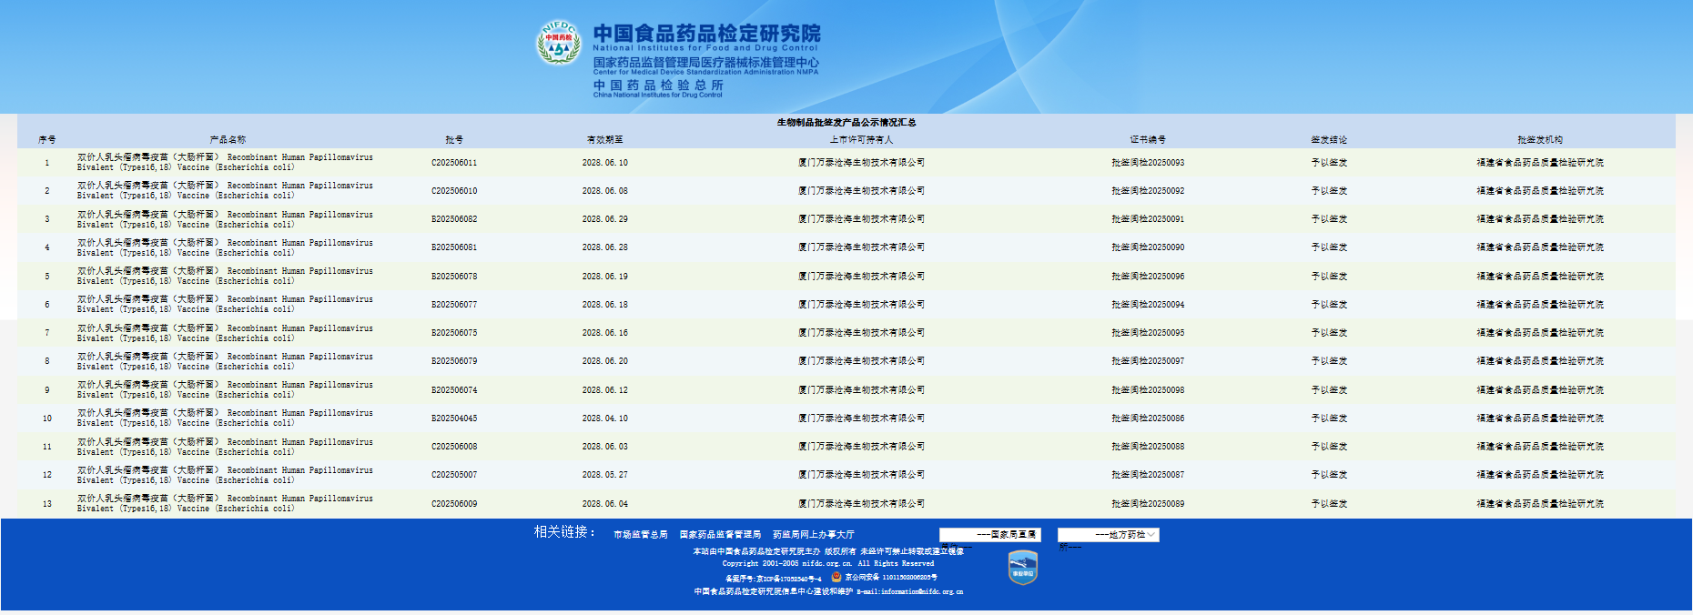This screenshot has width=1693, height=615.
Task: Click the blue 事业单位 shield badge in footer
Action: (1022, 568)
